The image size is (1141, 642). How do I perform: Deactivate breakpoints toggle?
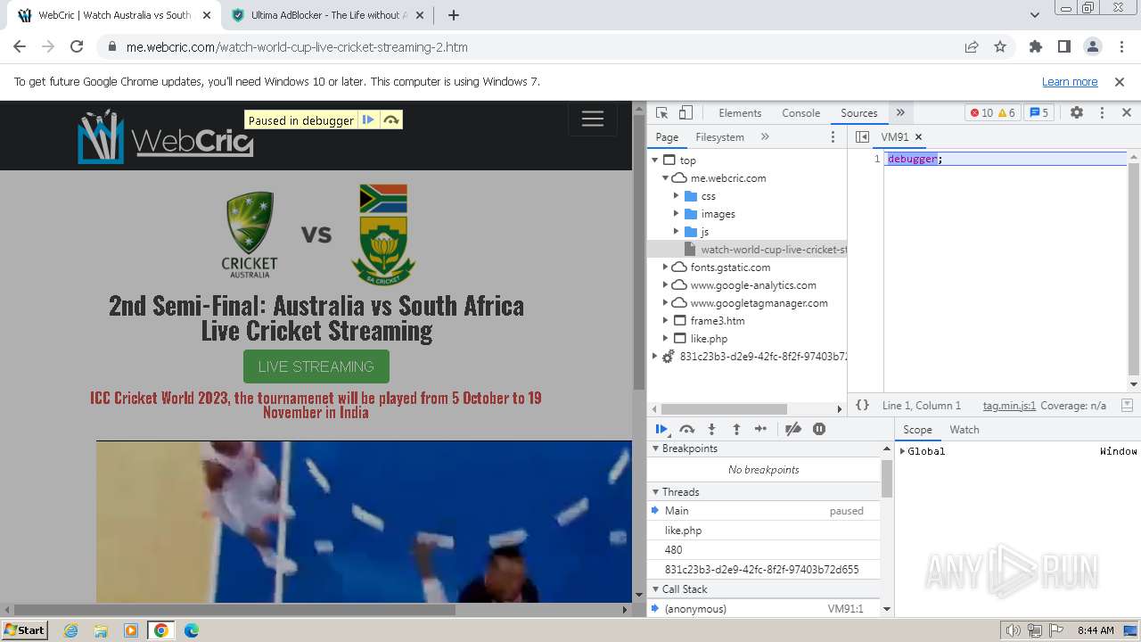tap(792, 429)
